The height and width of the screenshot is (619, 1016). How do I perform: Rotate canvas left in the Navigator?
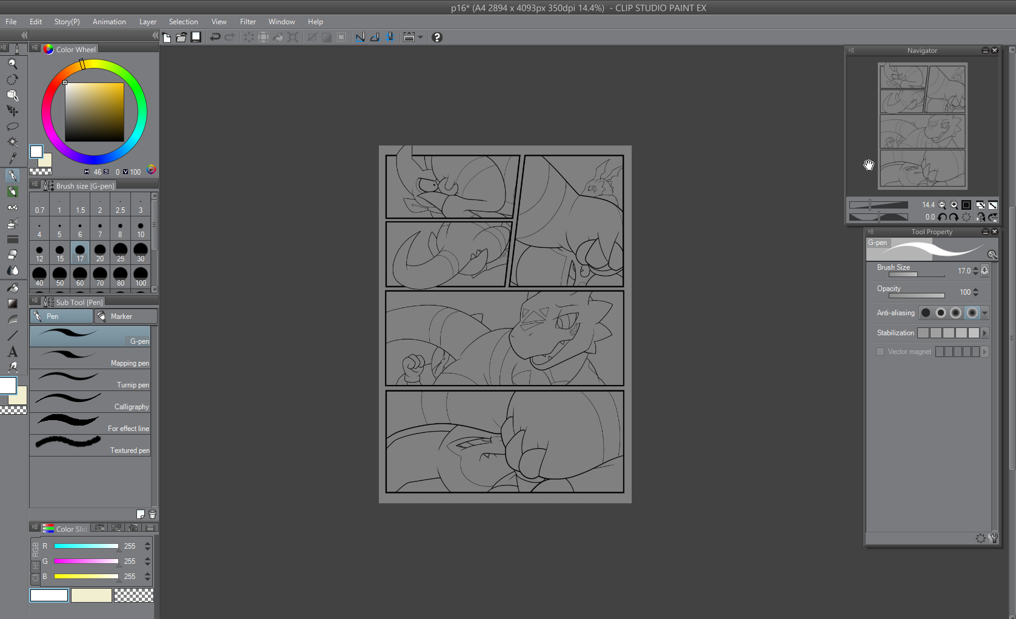(x=942, y=217)
